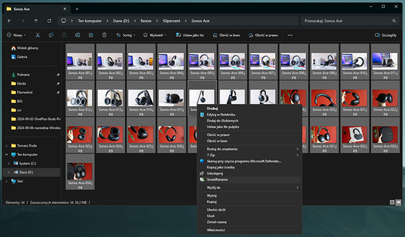Close the Sonos Ace tab
Screen dimensions: 405x237
(65, 9)
